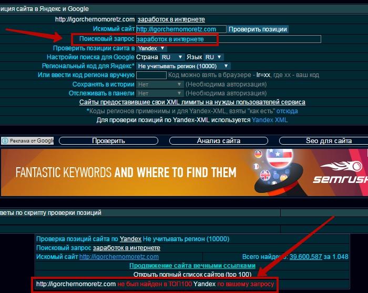Select the 'Анализ сайта' tab button
Screen dimensions: 368x293
(219, 140)
